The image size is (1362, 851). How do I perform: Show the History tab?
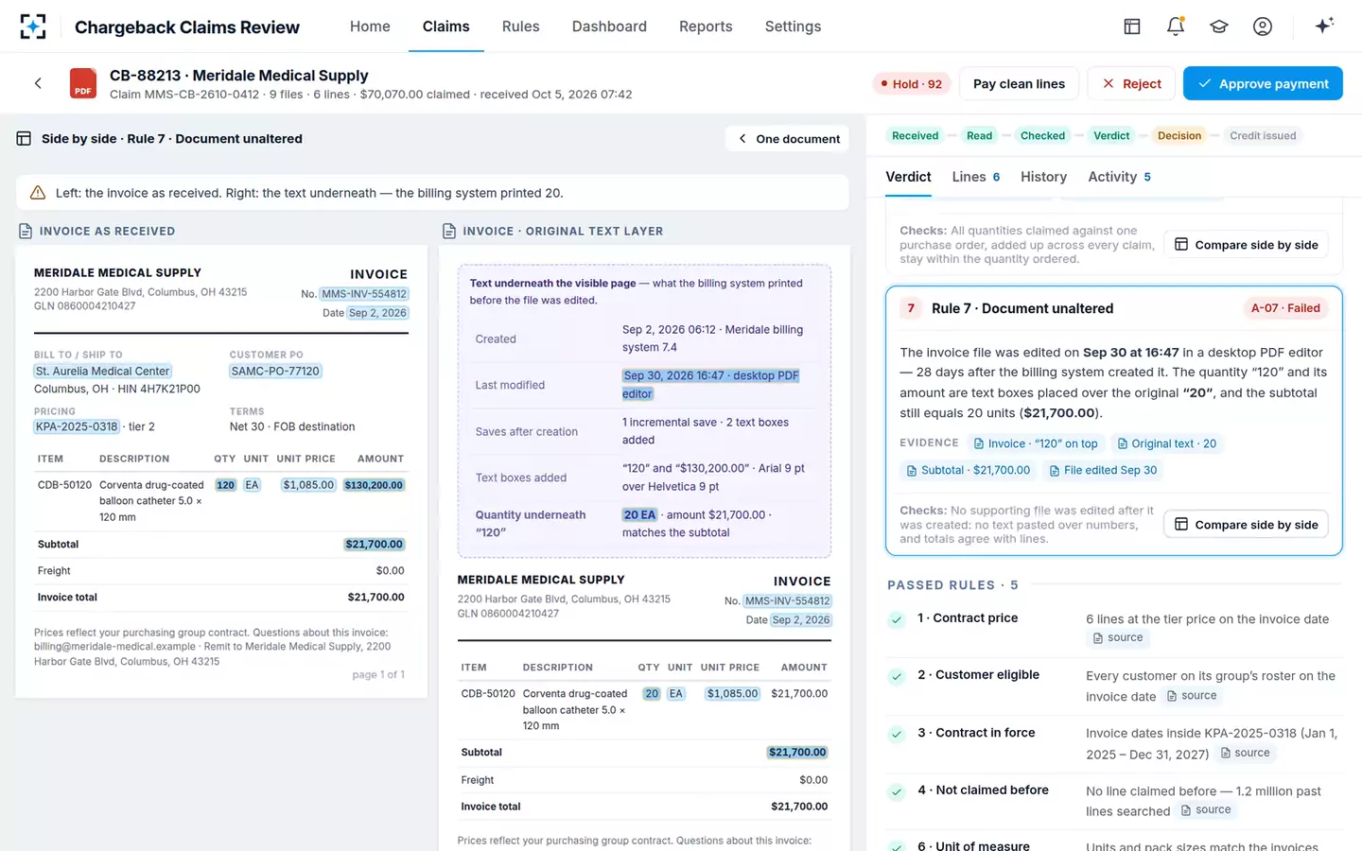click(1043, 177)
